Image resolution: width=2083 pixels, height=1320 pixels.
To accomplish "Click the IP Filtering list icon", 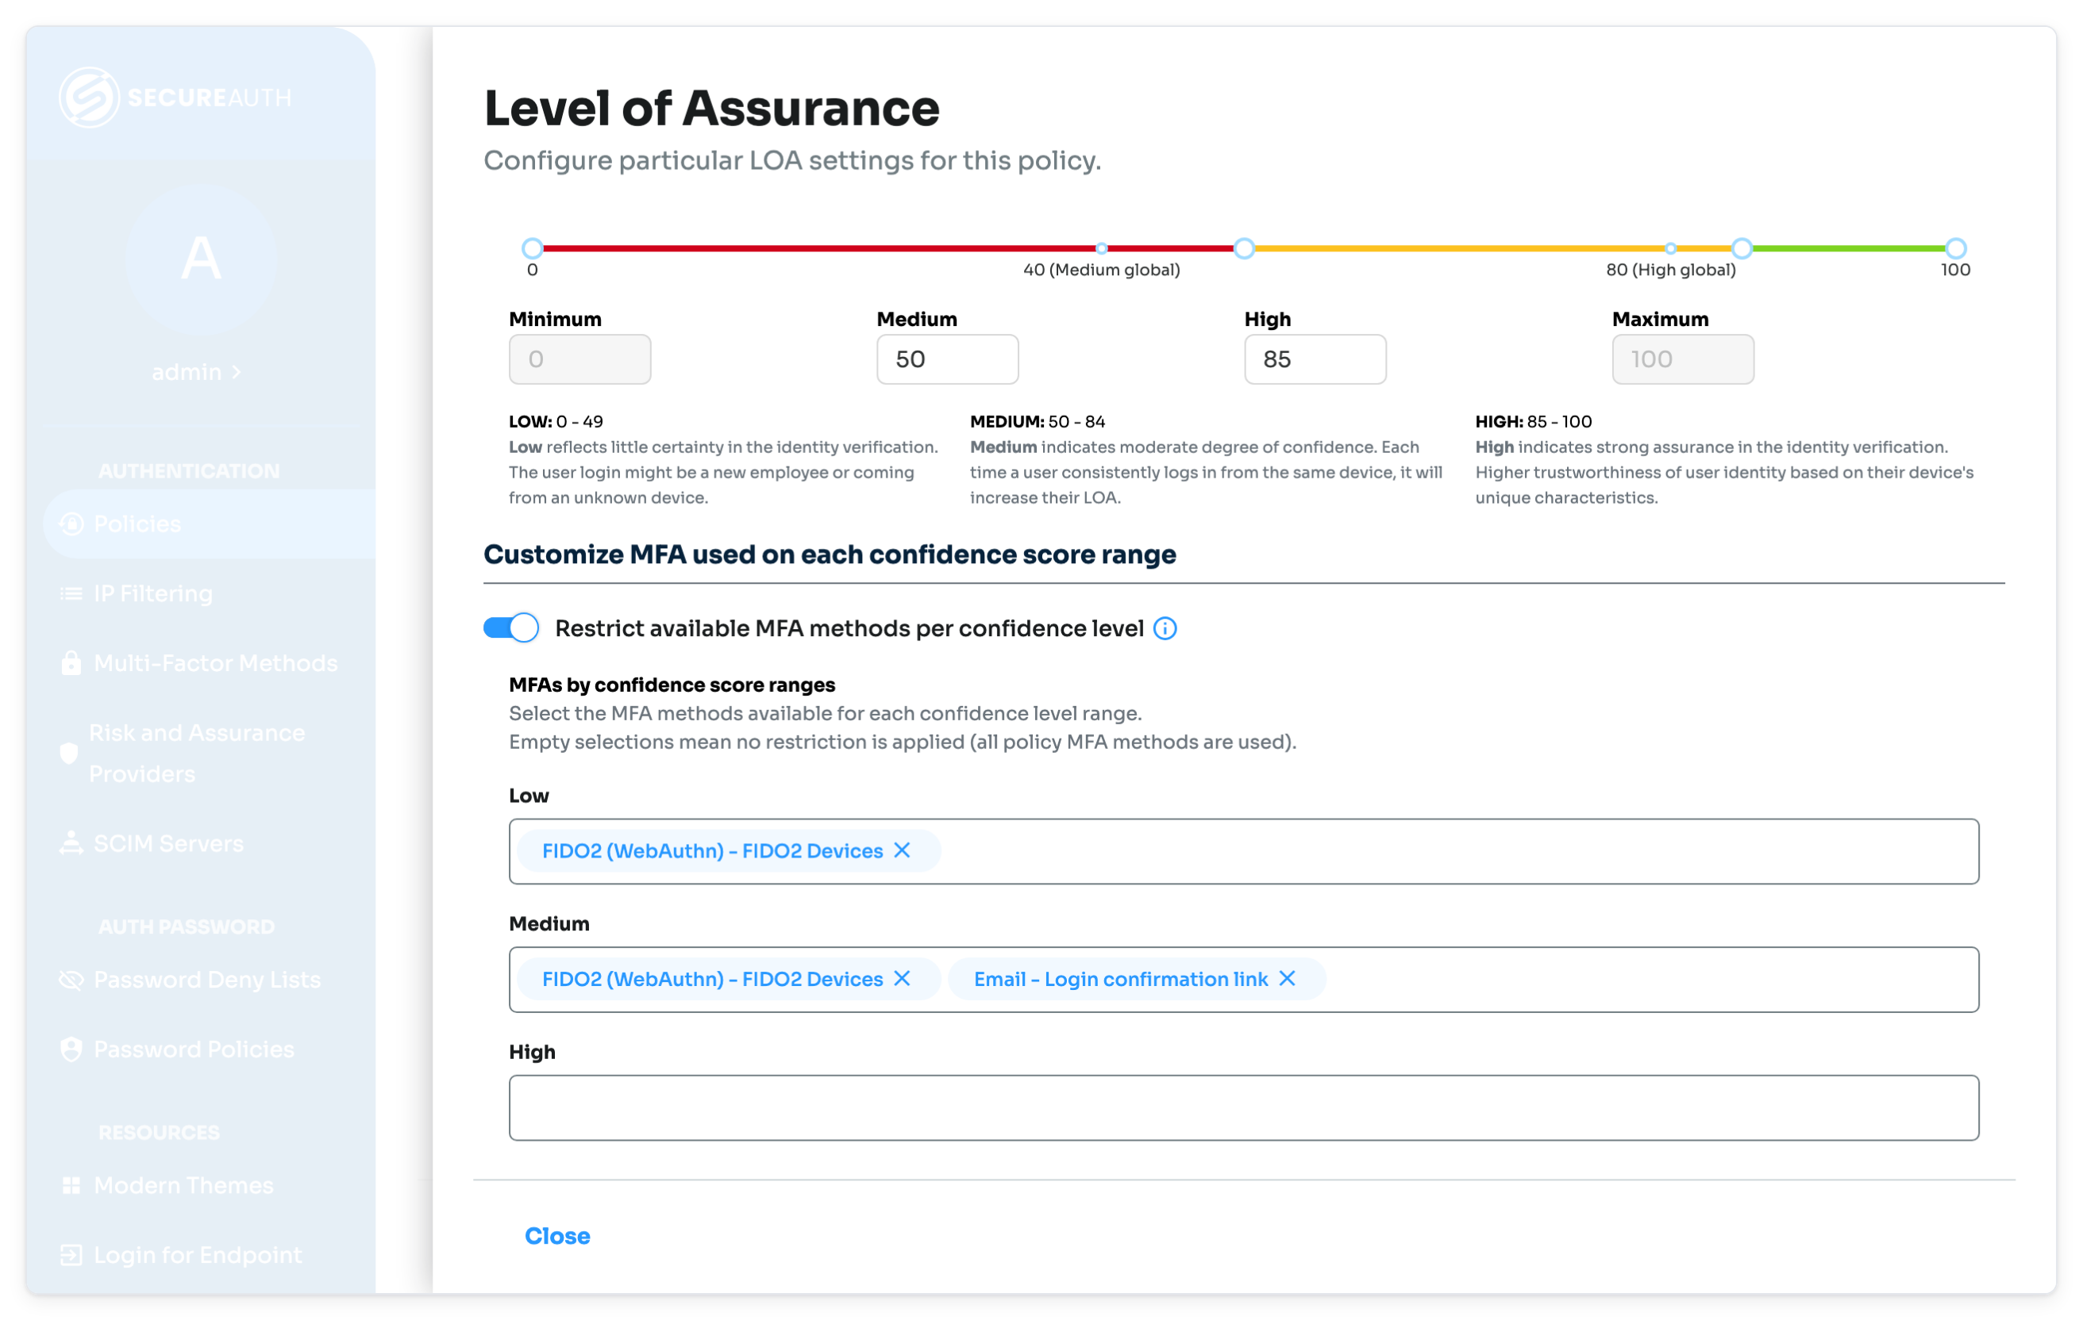I will pos(71,594).
